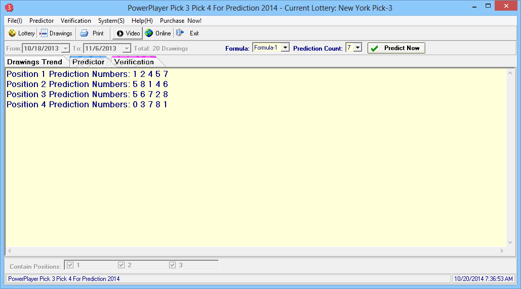This screenshot has width=521, height=289.
Task: Click the red app icon in title bar
Action: (x=9, y=7)
